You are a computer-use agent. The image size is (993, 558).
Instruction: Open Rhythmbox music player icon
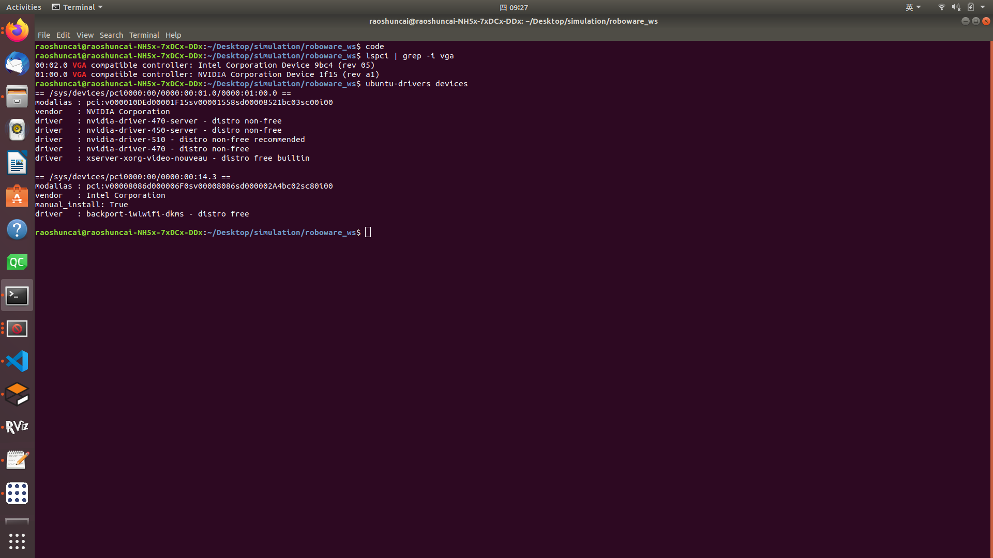(x=17, y=130)
